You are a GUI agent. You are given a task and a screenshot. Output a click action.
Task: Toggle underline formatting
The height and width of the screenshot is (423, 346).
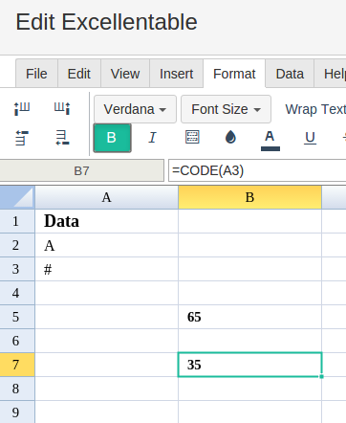[x=310, y=138]
